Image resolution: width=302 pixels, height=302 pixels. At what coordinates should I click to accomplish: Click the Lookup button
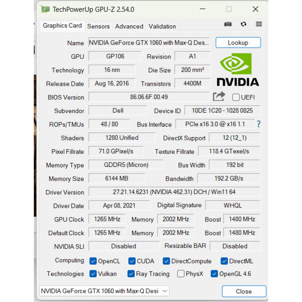point(238,43)
